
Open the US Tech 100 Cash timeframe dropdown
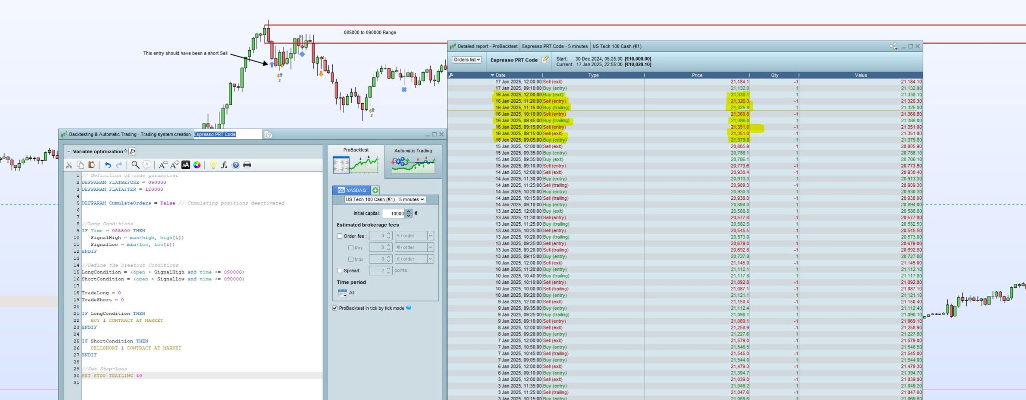(385, 199)
